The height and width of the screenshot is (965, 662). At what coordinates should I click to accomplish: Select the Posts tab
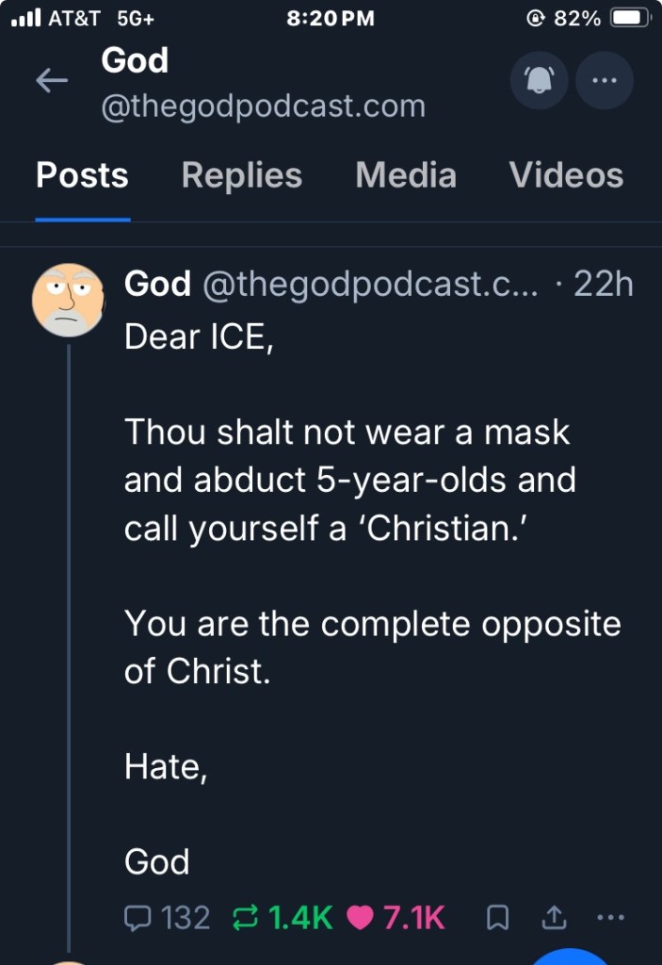82,175
